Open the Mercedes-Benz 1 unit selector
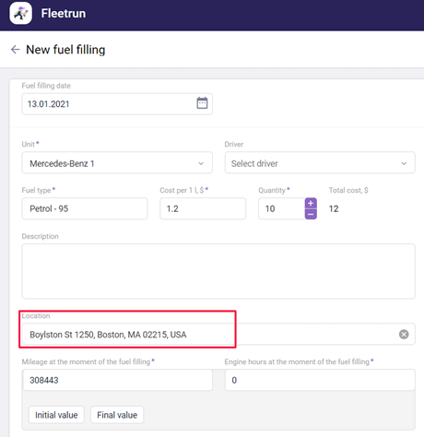424x437 pixels. (117, 163)
